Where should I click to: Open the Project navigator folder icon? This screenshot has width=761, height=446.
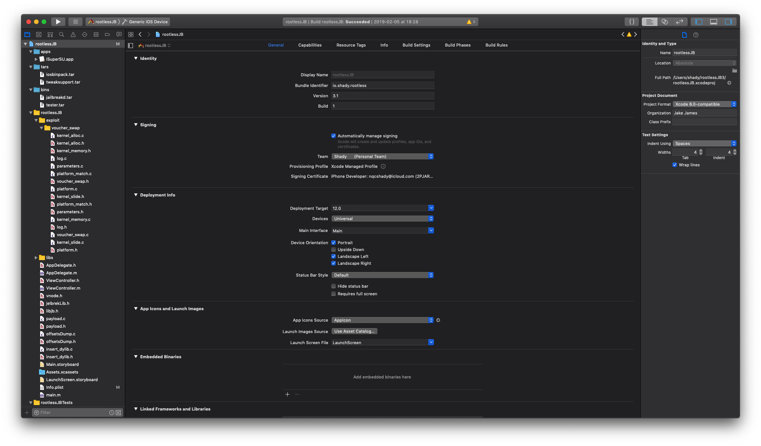point(27,34)
